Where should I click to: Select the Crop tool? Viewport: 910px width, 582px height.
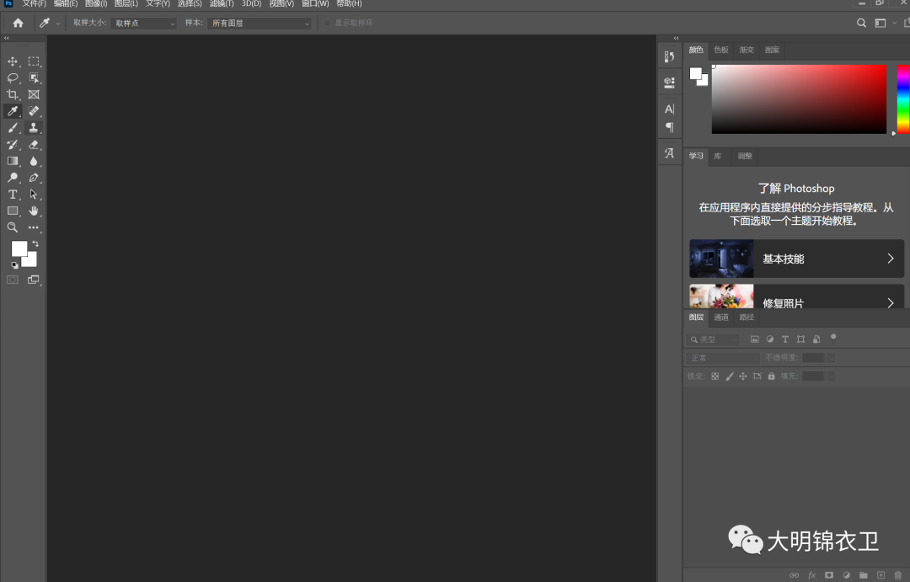[12, 94]
